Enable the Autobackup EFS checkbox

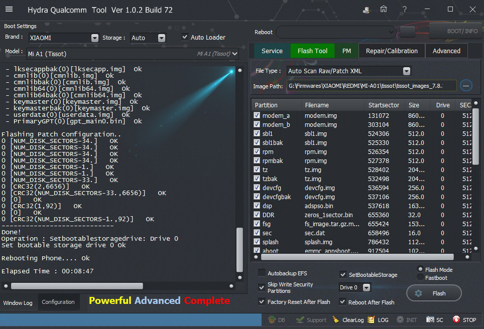[x=262, y=273]
